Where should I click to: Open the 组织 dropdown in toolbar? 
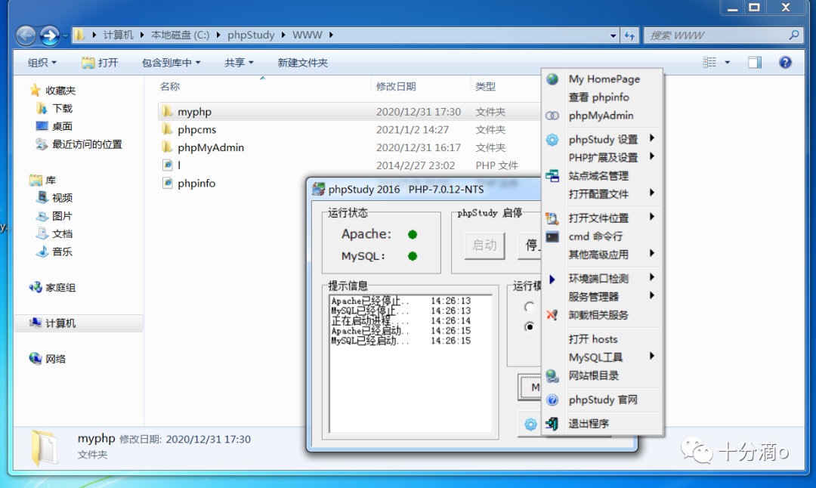[42, 63]
